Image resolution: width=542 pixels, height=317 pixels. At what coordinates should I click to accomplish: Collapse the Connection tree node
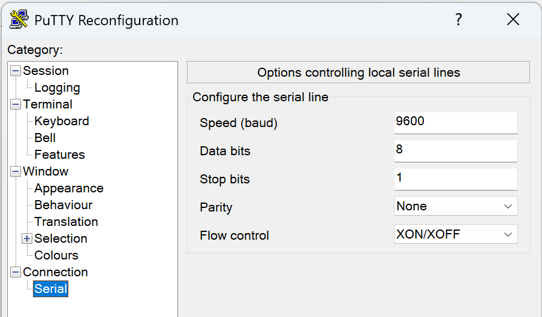[16, 272]
